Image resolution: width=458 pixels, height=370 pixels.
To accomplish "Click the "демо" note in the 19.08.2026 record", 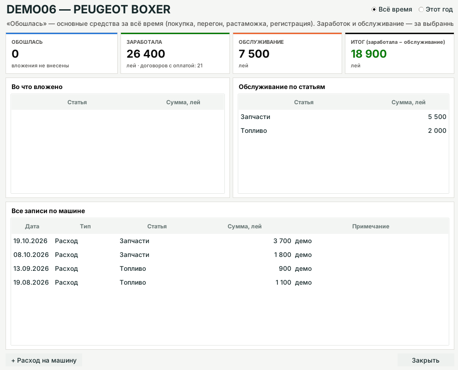I will (x=303, y=282).
